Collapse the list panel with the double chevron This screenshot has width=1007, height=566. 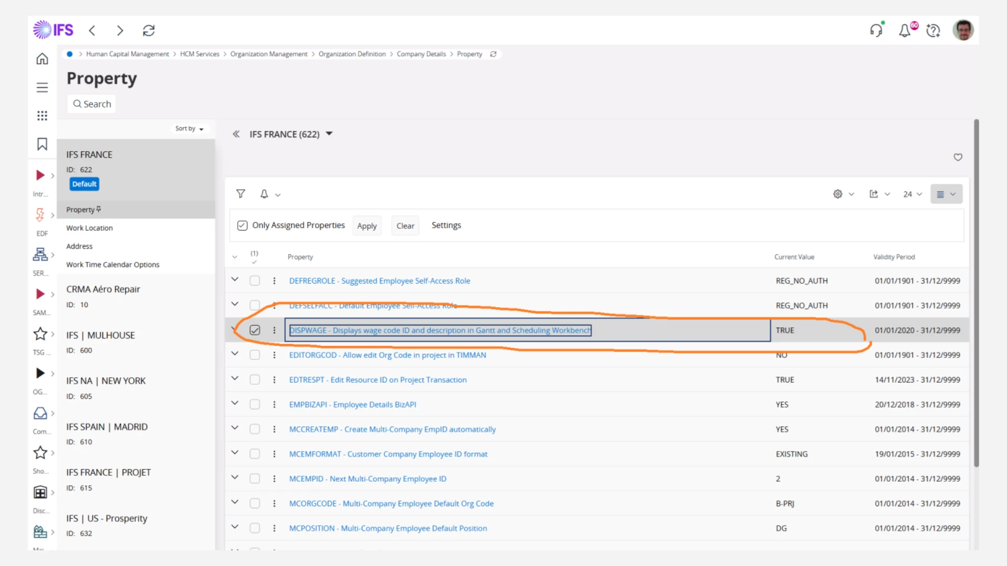pos(236,134)
